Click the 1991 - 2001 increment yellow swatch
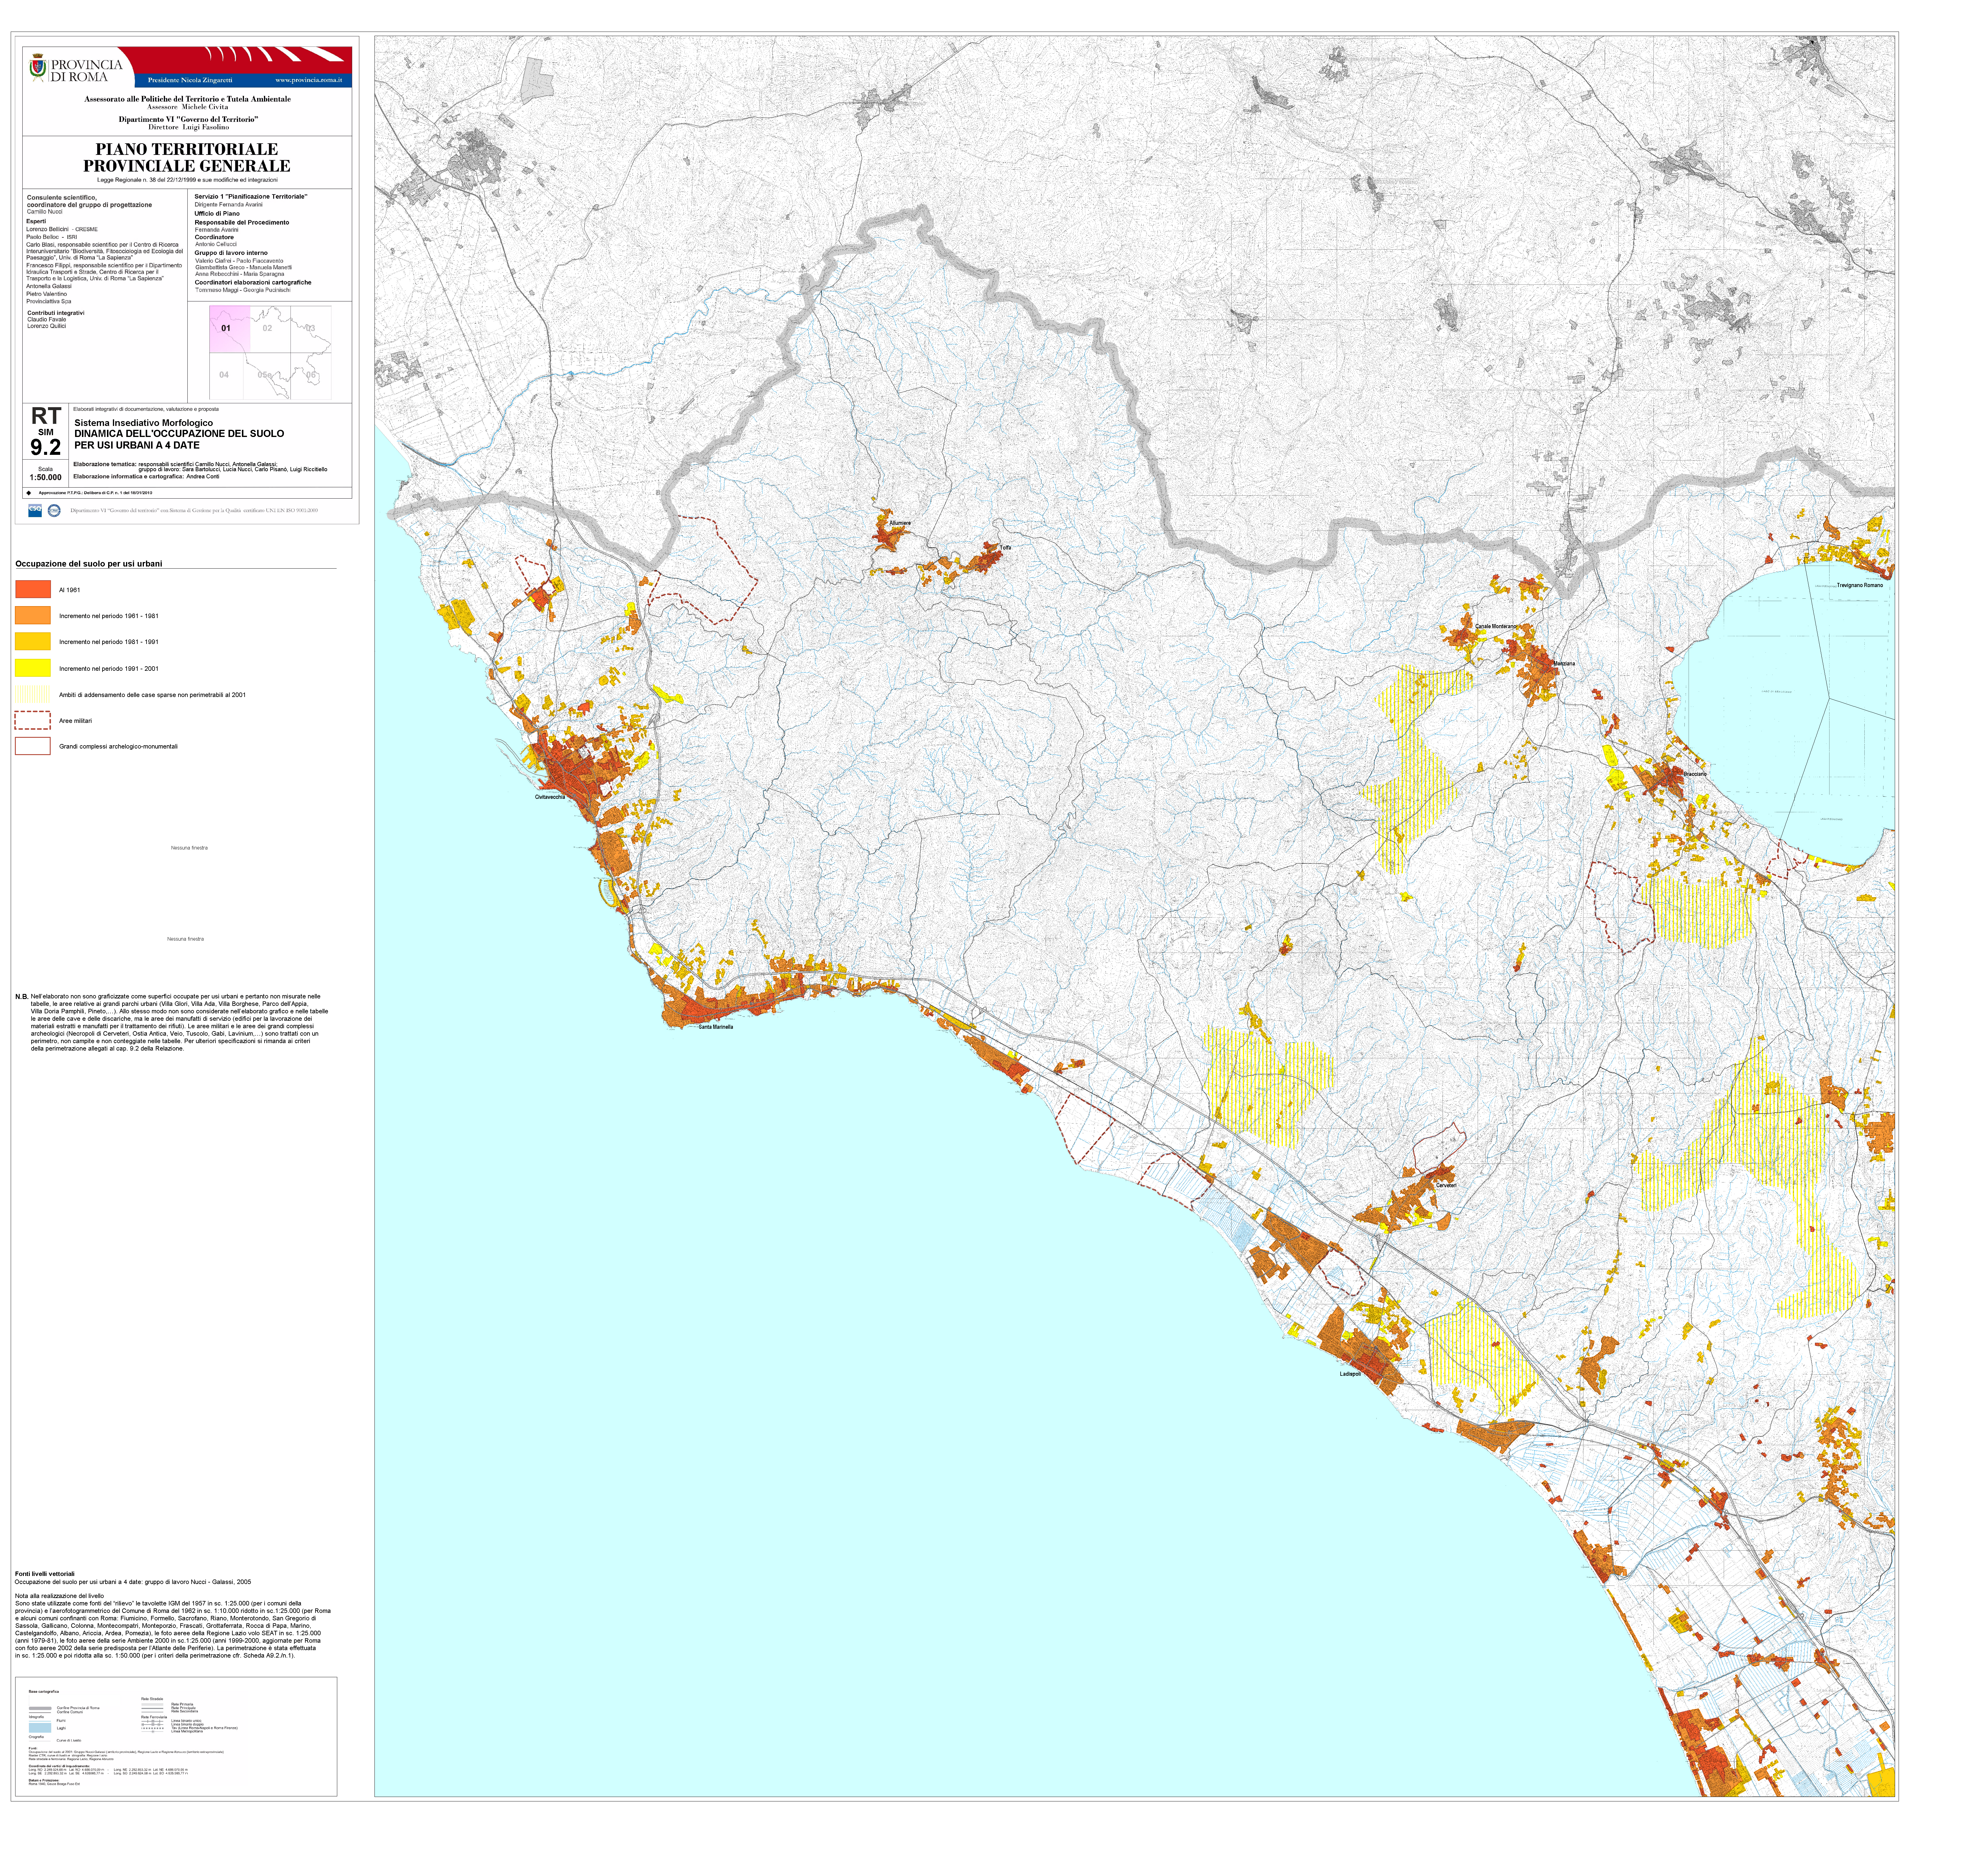The height and width of the screenshot is (1875, 1988). point(33,668)
